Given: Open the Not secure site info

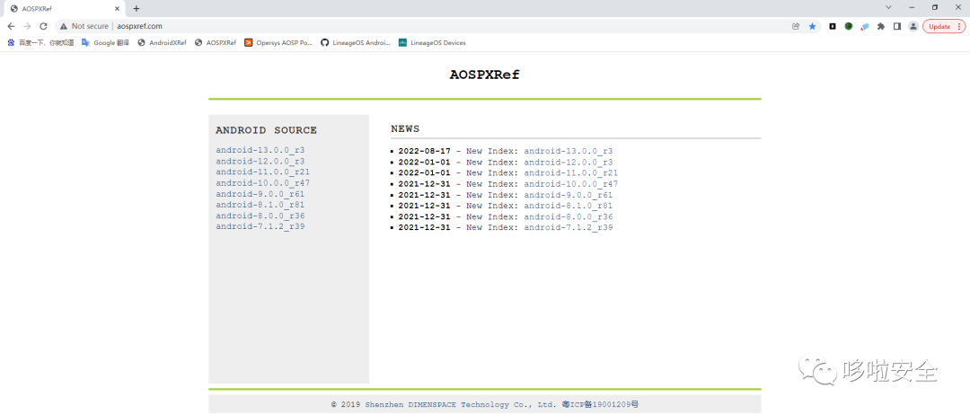Looking at the screenshot, I should point(84,27).
